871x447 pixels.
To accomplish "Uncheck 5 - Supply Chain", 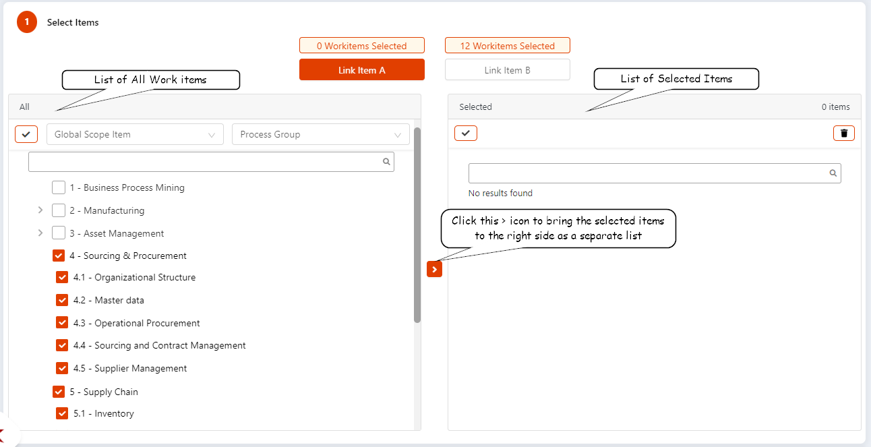I will 59,391.
